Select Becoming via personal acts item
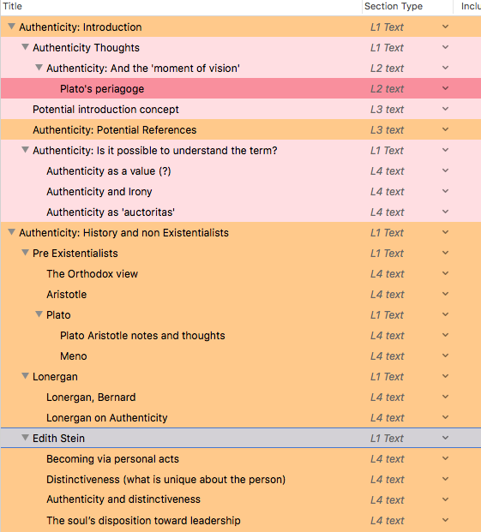The image size is (481, 532). pos(112,458)
